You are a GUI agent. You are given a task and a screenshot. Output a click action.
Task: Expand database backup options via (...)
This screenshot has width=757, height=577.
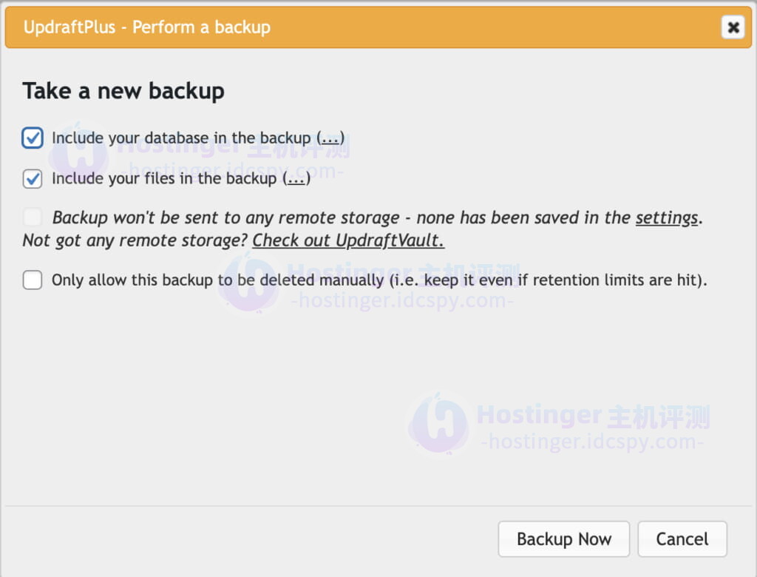pyautogui.click(x=330, y=138)
